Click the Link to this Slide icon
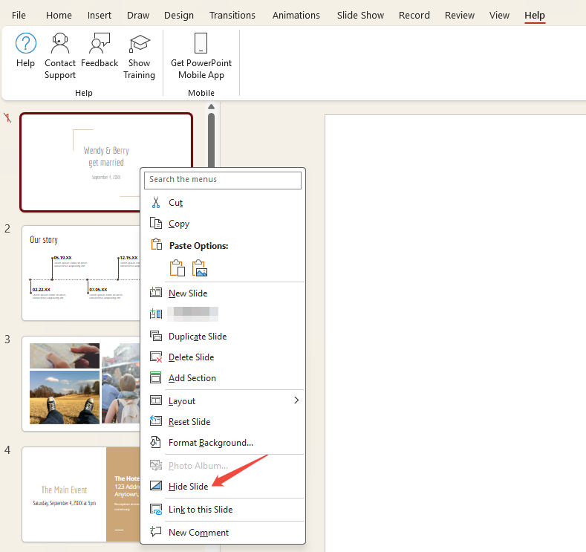The image size is (586, 552). [x=156, y=509]
